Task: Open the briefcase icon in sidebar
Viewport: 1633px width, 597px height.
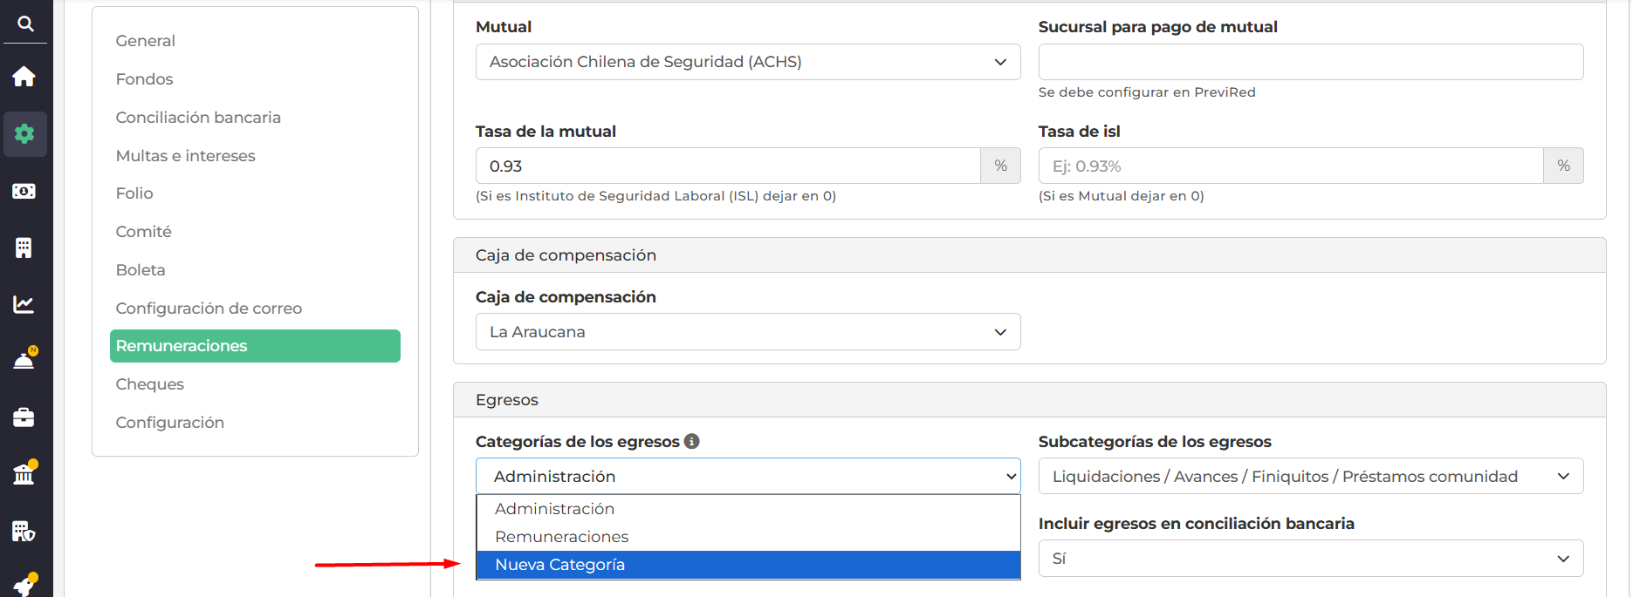Action: [x=24, y=417]
